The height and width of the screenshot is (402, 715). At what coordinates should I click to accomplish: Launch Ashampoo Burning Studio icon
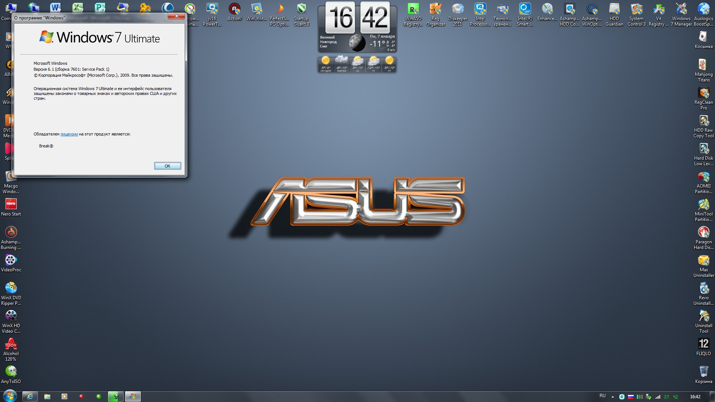(11, 238)
